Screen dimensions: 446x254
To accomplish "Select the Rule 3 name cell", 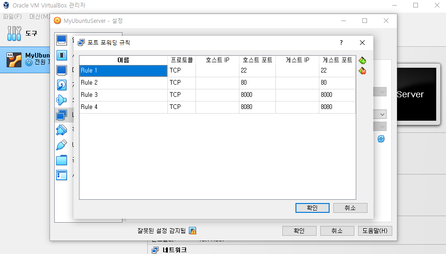I will (123, 95).
